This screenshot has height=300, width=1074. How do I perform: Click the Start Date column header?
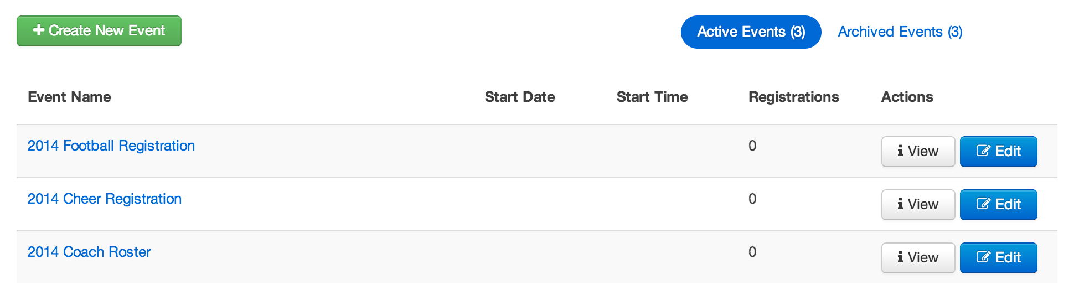[x=520, y=97]
